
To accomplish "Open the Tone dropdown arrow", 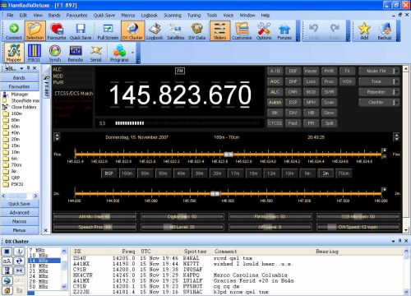I will 396,81.
